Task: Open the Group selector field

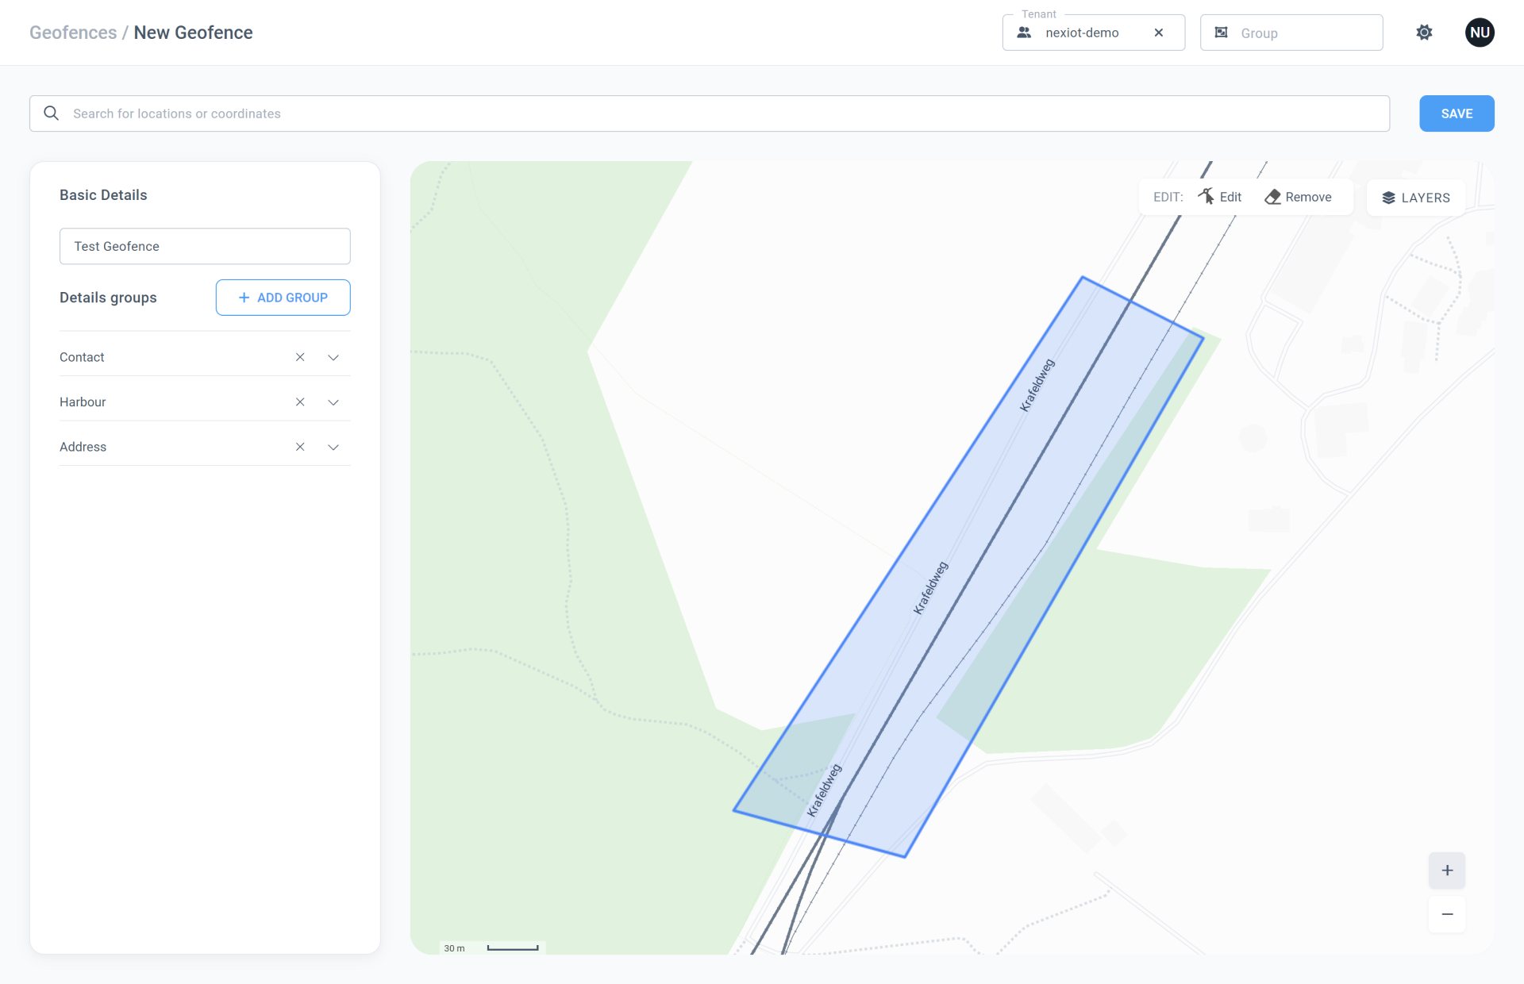Action: (1291, 33)
